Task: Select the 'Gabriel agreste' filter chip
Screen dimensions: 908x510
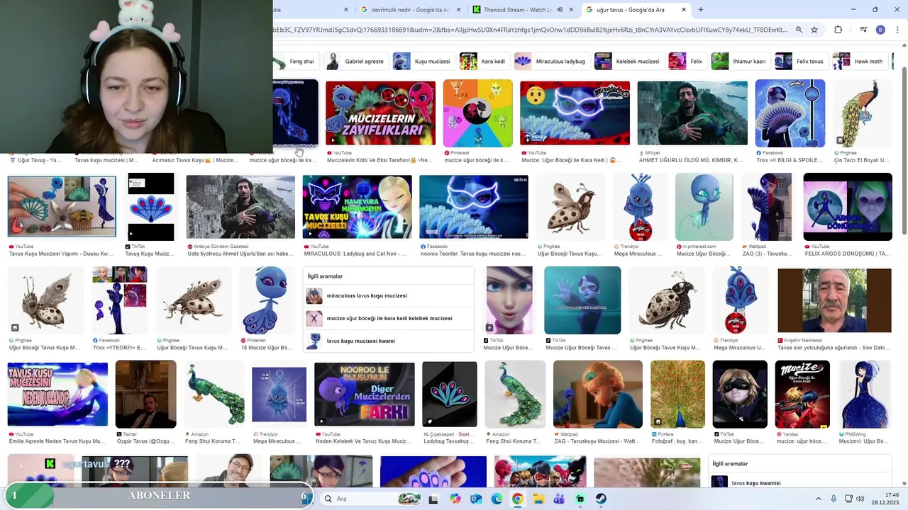Action: click(355, 62)
